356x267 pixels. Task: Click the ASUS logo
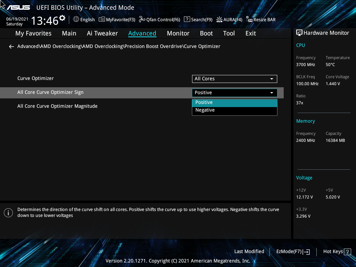[x=18, y=8]
